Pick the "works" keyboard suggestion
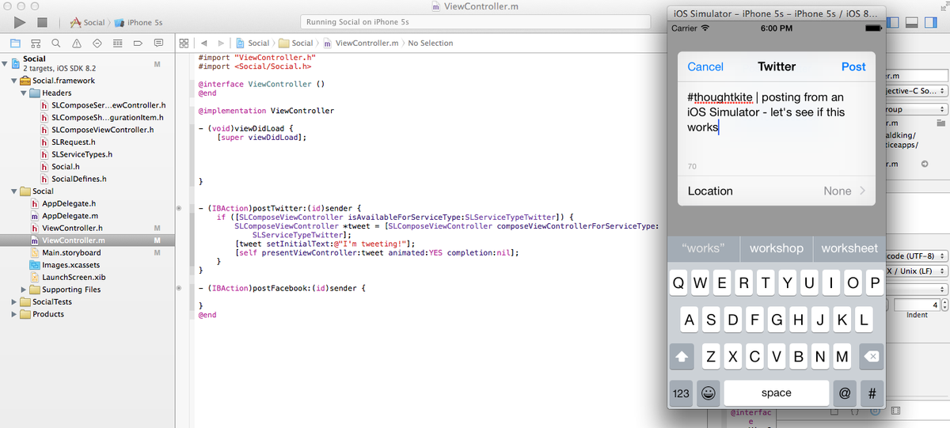This screenshot has width=950, height=428. coord(704,248)
